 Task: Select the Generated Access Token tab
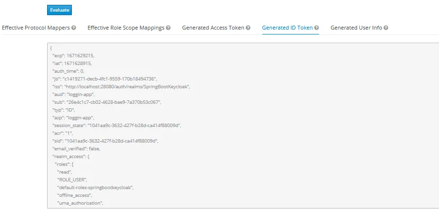click(213, 28)
